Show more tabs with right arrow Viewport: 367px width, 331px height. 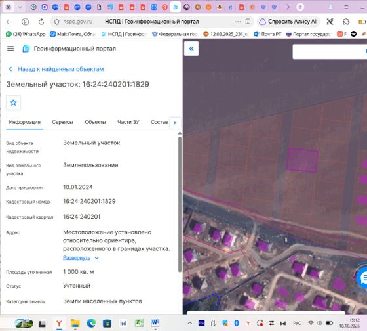175,123
